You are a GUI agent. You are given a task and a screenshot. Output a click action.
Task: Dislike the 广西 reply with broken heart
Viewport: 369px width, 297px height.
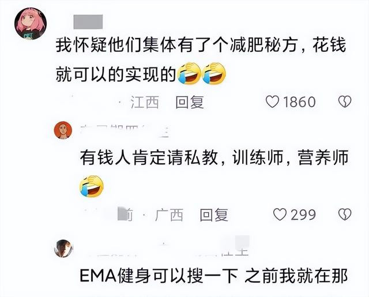[x=345, y=214]
